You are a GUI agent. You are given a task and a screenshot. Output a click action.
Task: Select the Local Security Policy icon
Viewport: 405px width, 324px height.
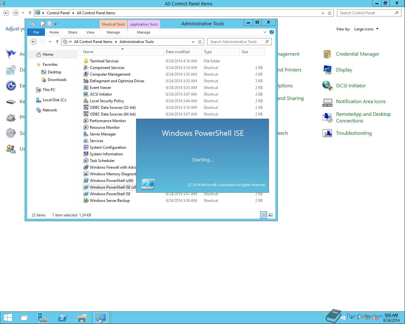tap(86, 101)
